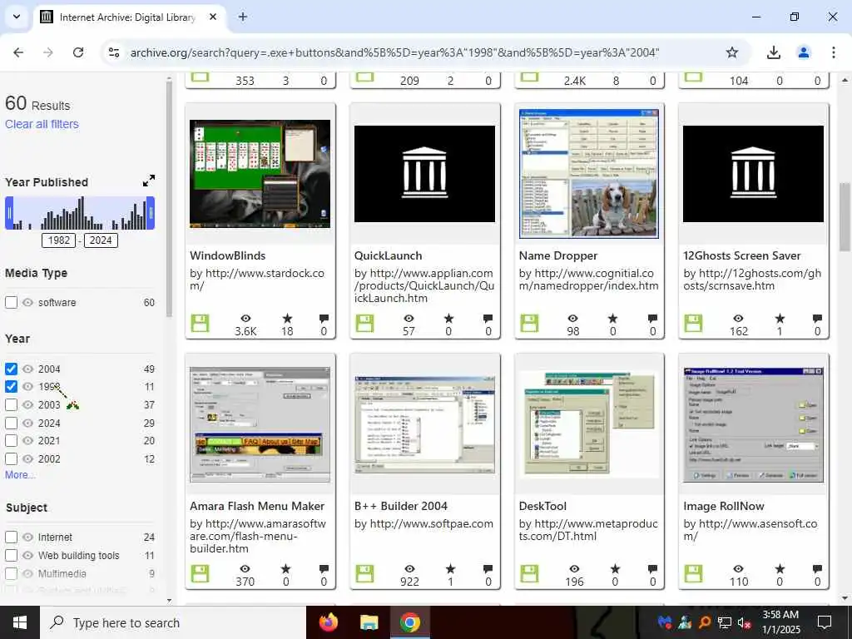Click the Name Dropper software floppy icon
This screenshot has width=852, height=639.
pos(529,324)
